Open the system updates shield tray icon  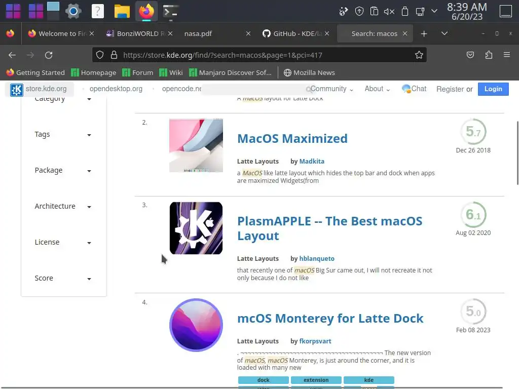point(359,12)
